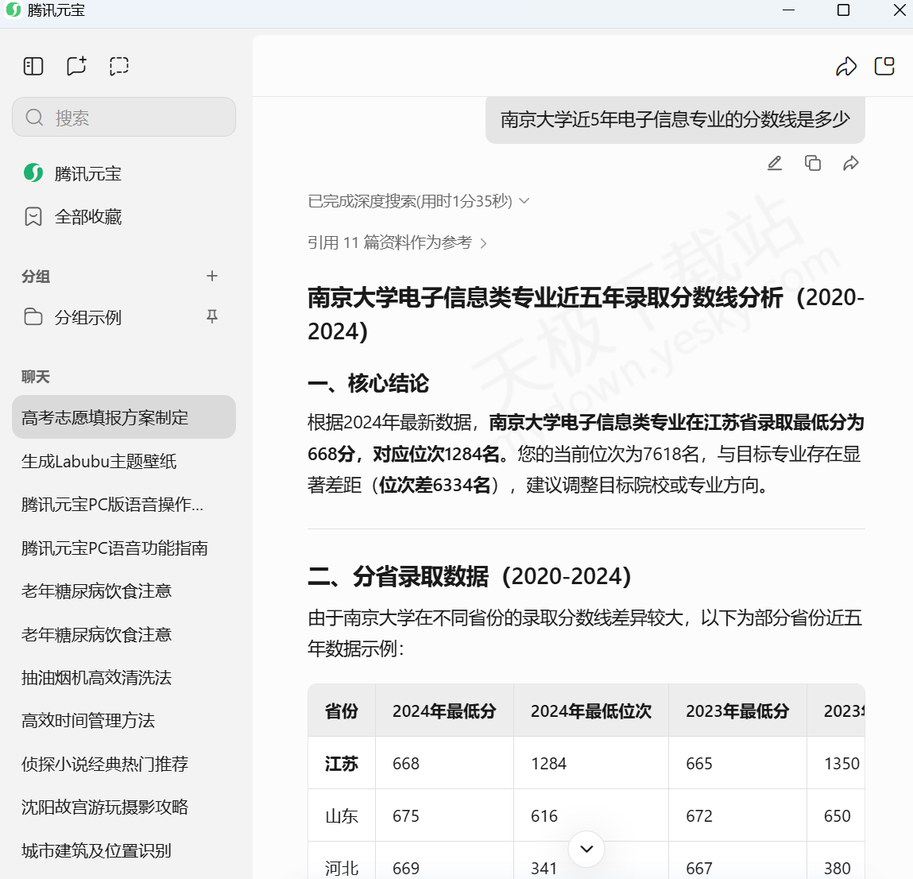Open 腾讯元宝 in sidebar
Screen dimensions: 913x879
point(87,173)
